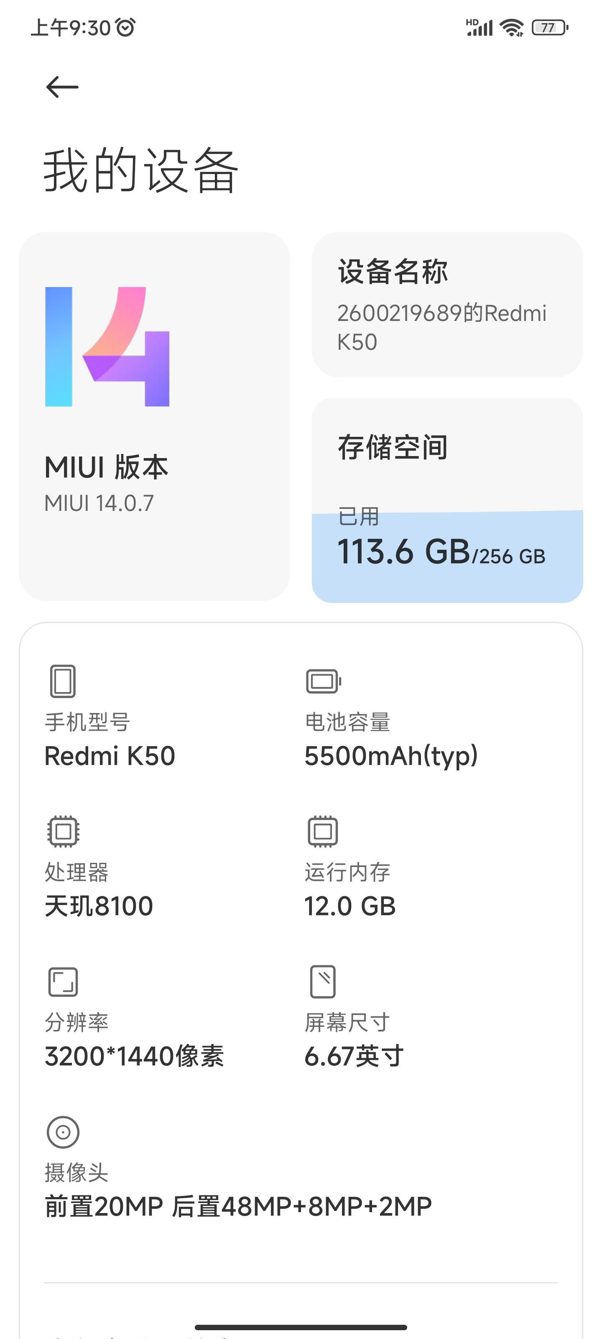The image size is (602, 1339).
Task: Tap the camera specs text line
Action: click(238, 1206)
